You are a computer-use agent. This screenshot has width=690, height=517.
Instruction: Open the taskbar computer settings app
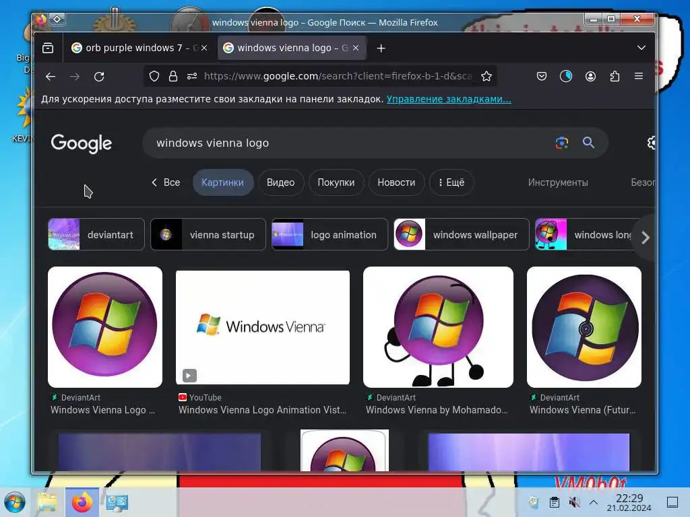(117, 502)
